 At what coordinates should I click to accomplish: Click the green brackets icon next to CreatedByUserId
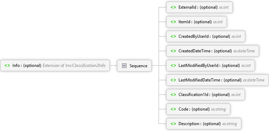pyautogui.click(x=173, y=36)
